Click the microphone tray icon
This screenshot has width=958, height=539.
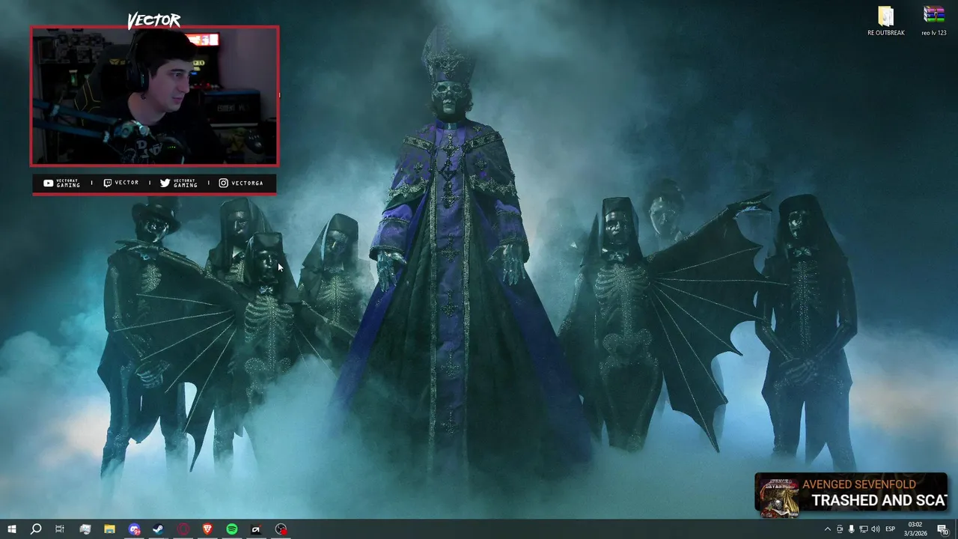851,529
